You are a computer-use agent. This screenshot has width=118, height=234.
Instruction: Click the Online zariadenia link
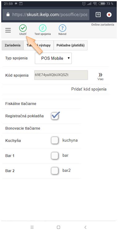[103, 25]
